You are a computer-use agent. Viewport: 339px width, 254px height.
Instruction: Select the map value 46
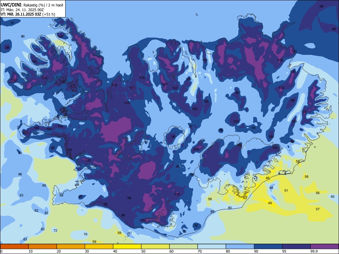[267, 178]
